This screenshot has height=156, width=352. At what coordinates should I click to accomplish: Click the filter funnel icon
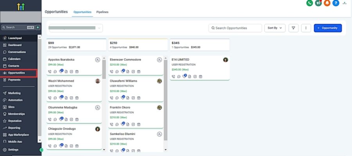tap(293, 28)
